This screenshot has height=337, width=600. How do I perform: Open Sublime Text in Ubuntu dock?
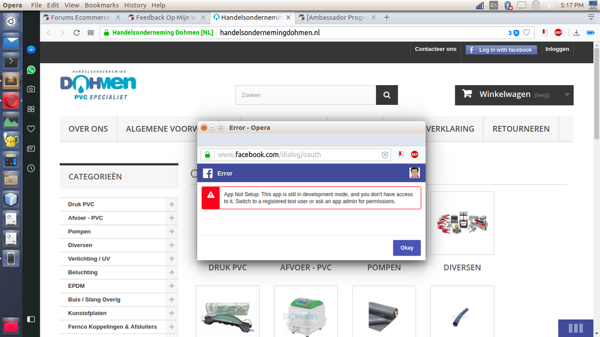11,81
